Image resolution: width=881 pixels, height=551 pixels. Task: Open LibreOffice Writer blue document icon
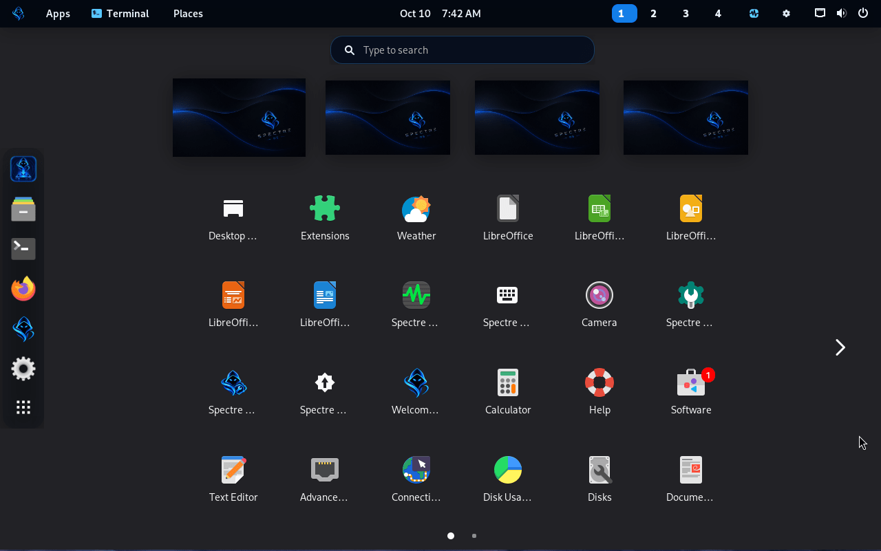point(325,295)
